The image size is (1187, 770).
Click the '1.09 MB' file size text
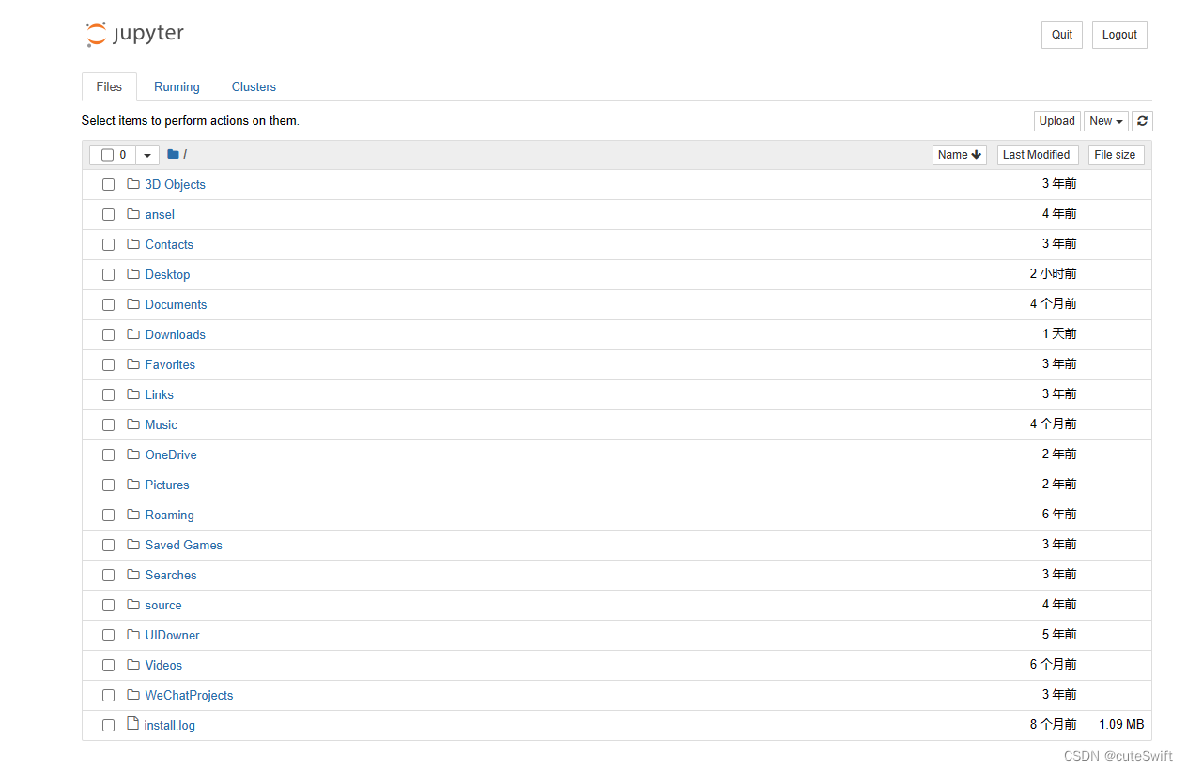click(1121, 725)
